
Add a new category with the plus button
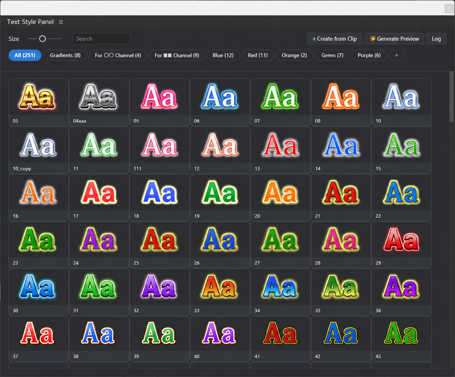coord(397,55)
